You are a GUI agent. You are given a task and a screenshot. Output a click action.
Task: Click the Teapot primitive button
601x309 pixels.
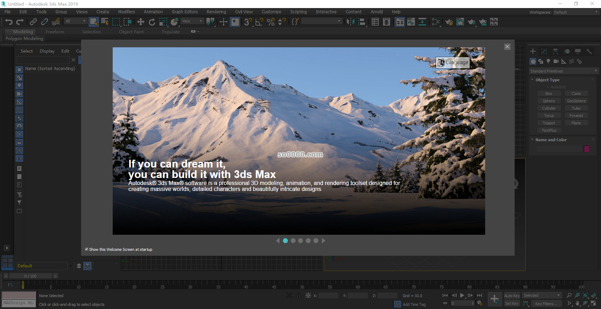[x=549, y=123]
